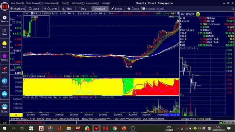The height and width of the screenshot is (132, 235).
Task: Select the LWR indicator tab
Action: point(76,119)
